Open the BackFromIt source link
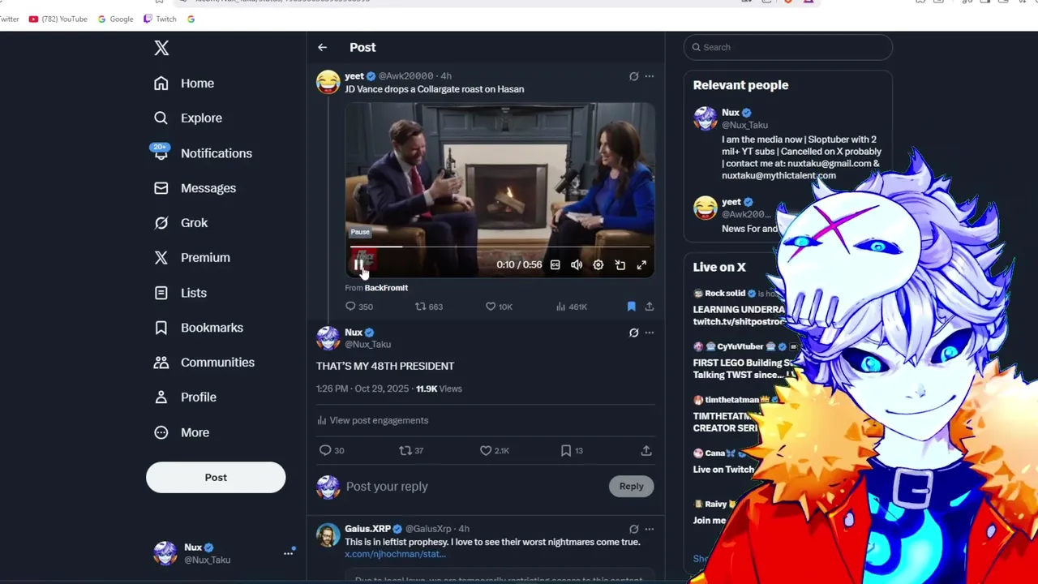1038x584 pixels. pyautogui.click(x=386, y=287)
